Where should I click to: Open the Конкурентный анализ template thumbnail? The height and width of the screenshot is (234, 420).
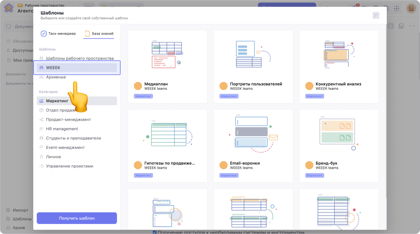point(339,54)
